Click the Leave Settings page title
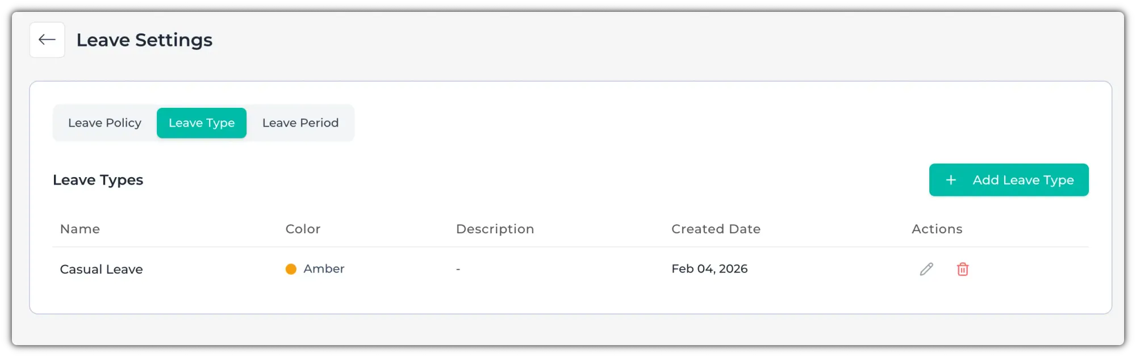Screen dimensions: 1136x357 pos(144,40)
